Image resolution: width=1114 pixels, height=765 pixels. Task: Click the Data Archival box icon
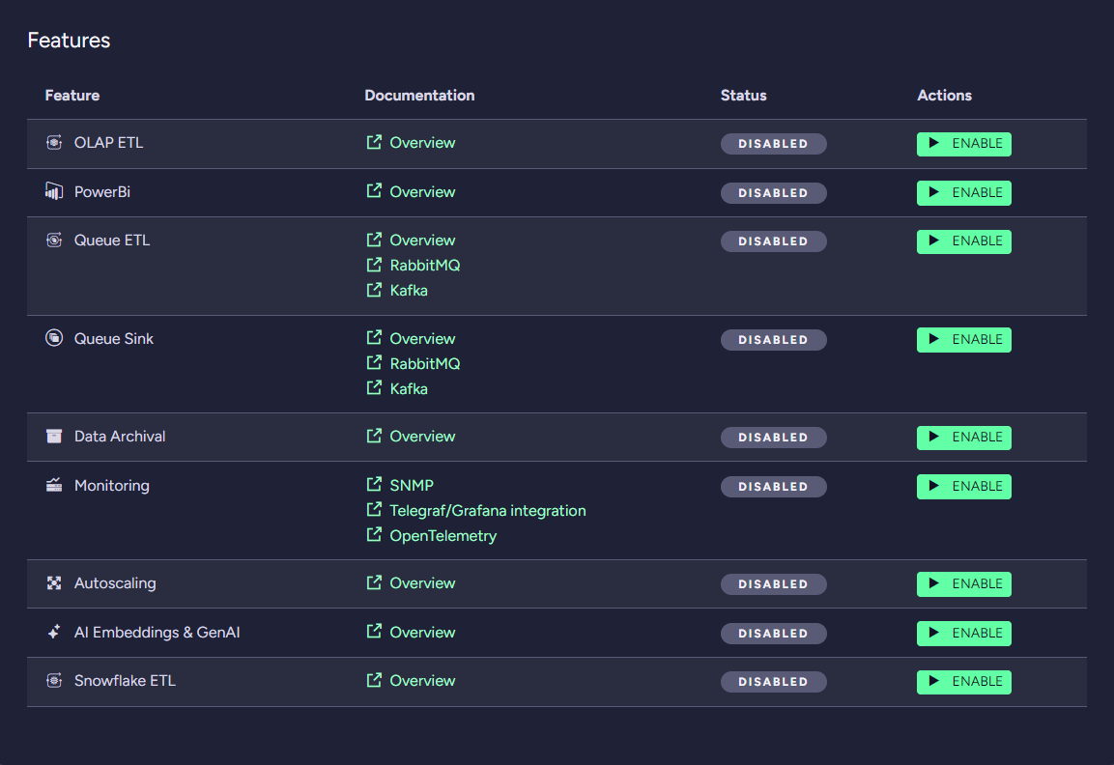point(54,437)
